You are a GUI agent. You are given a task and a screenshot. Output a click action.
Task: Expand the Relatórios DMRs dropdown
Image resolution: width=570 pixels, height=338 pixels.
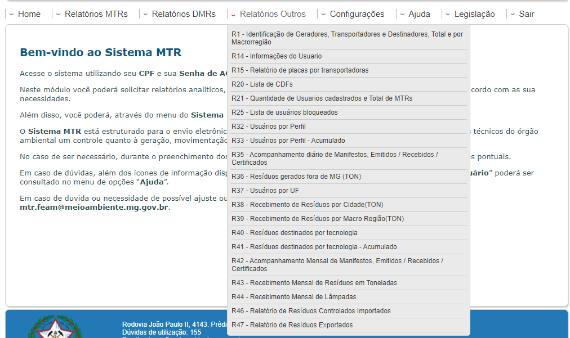[x=183, y=14]
